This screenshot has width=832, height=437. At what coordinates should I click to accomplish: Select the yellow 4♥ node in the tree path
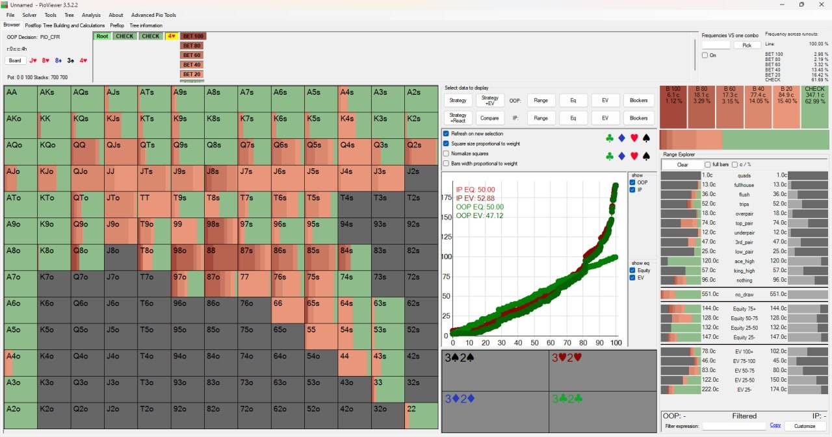click(172, 36)
